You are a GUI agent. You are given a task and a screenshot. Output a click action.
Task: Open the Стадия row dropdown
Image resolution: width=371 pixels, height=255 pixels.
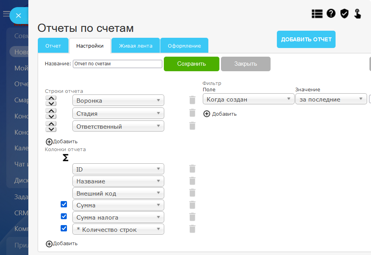click(118, 113)
